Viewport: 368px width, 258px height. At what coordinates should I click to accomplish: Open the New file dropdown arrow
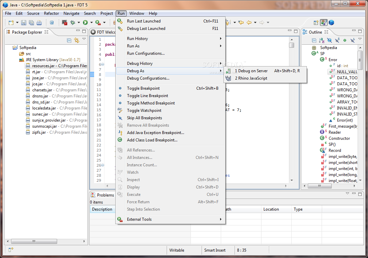coord(17,23)
